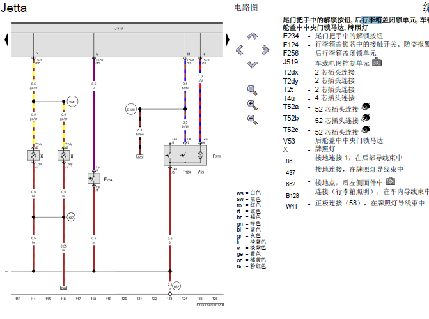This screenshot has width=429, height=319.
Task: Click description 尾门把手中的解锁按钮 next to E234
Action: 349,36
